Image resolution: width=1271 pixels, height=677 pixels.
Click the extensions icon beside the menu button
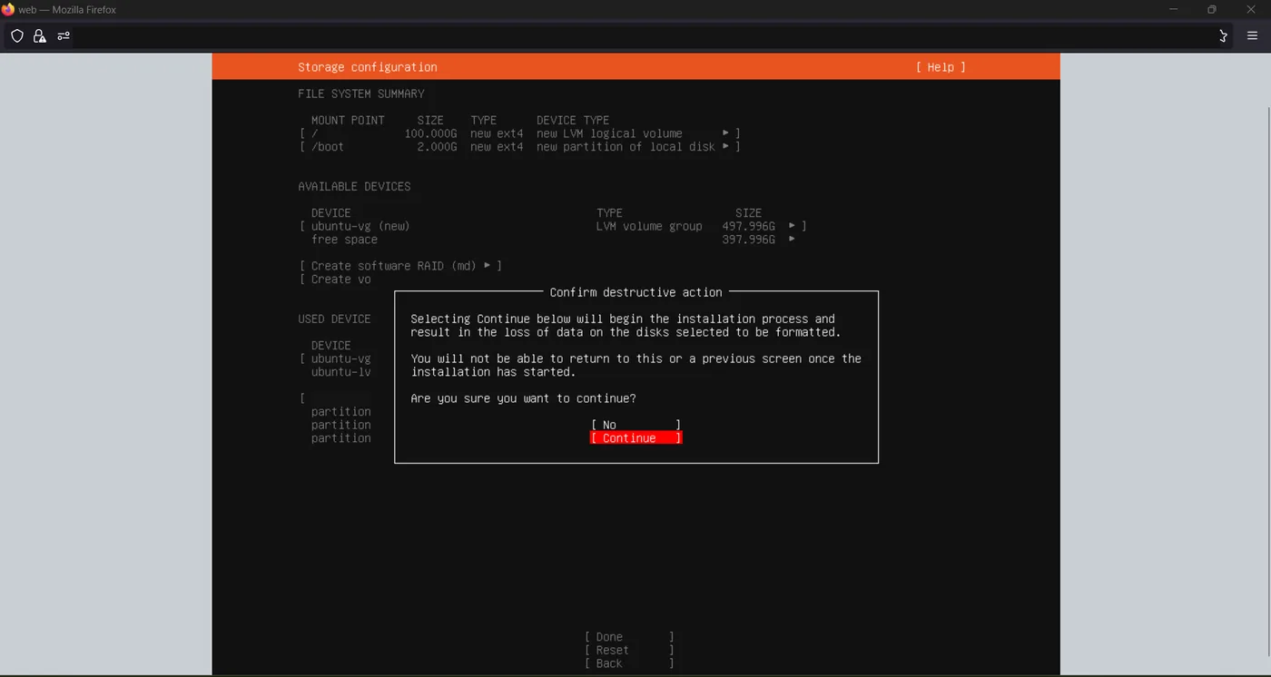tap(1223, 36)
